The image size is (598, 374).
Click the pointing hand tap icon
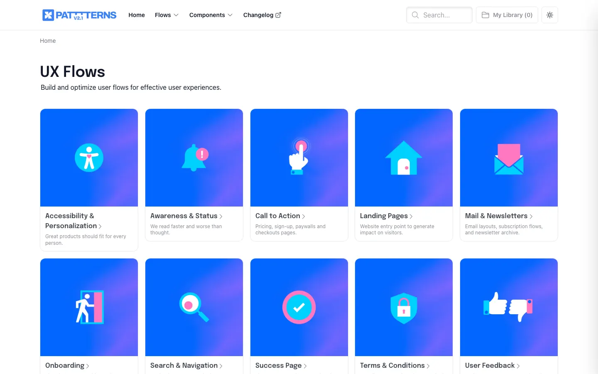coord(299,157)
